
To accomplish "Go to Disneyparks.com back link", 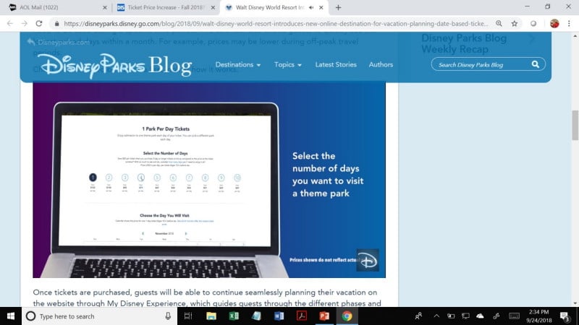I will (x=59, y=43).
